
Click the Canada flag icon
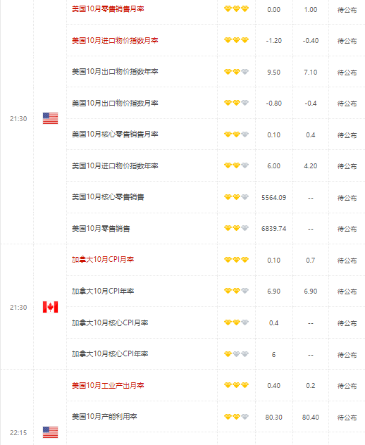[x=50, y=307]
